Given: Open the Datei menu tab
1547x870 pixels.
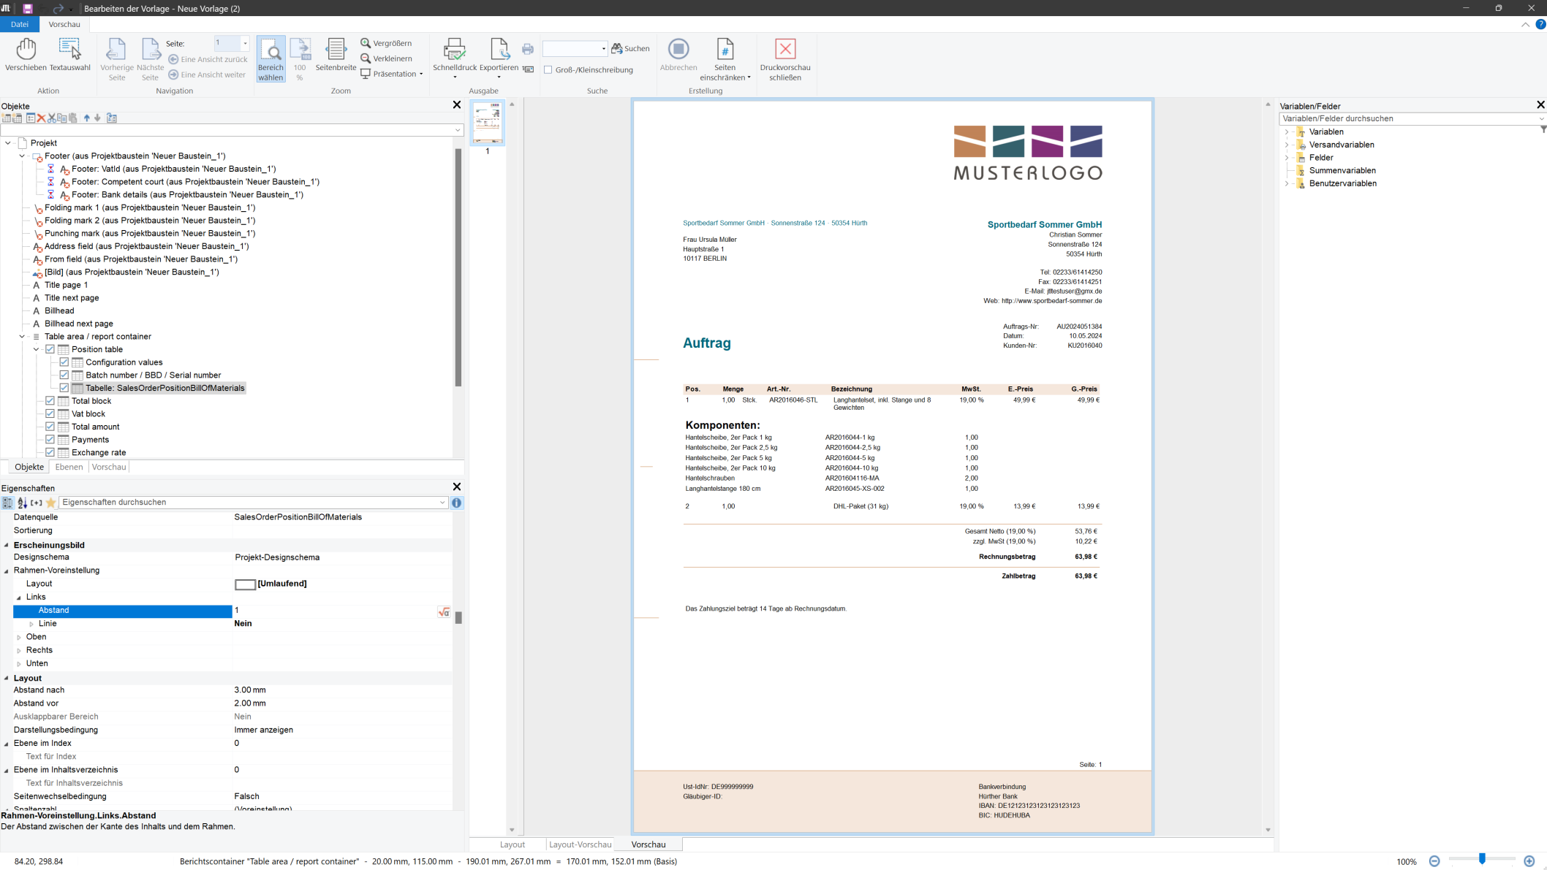Looking at the screenshot, I should [20, 24].
